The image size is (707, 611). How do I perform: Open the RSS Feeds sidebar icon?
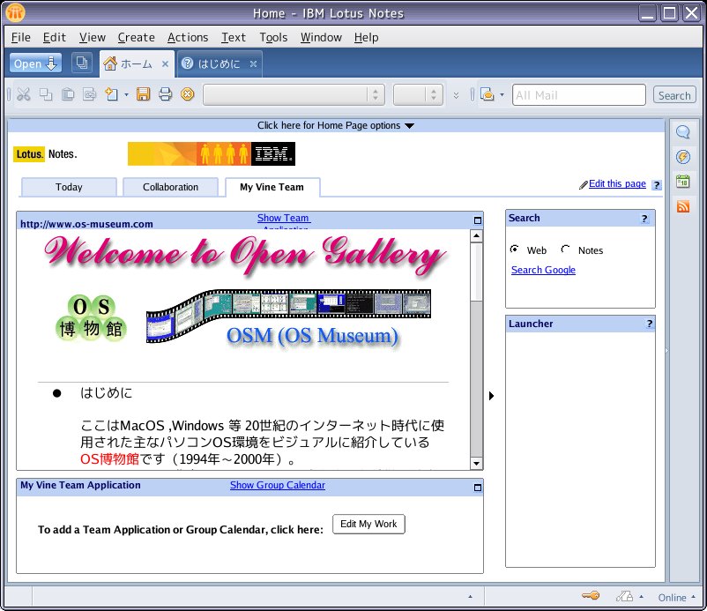683,206
